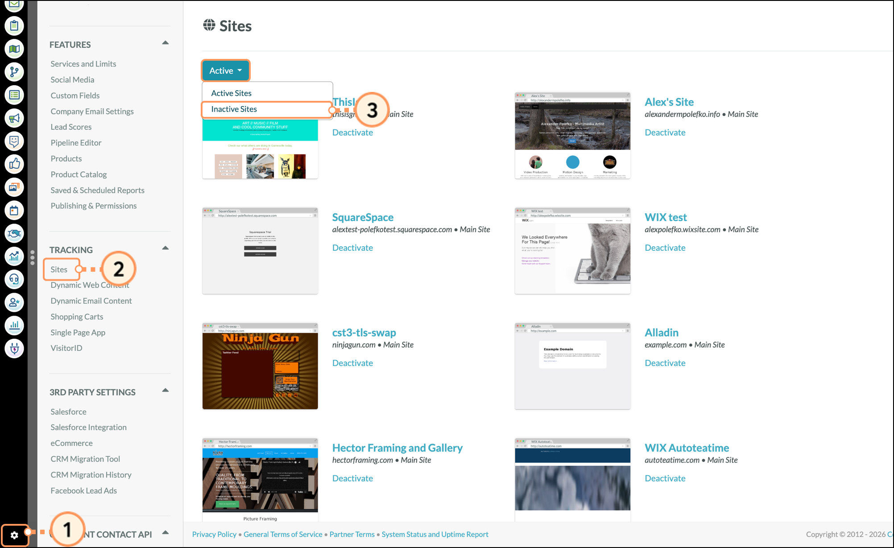Image resolution: width=894 pixels, height=548 pixels.
Task: Open CRM Migration Tool
Action: tap(85, 459)
